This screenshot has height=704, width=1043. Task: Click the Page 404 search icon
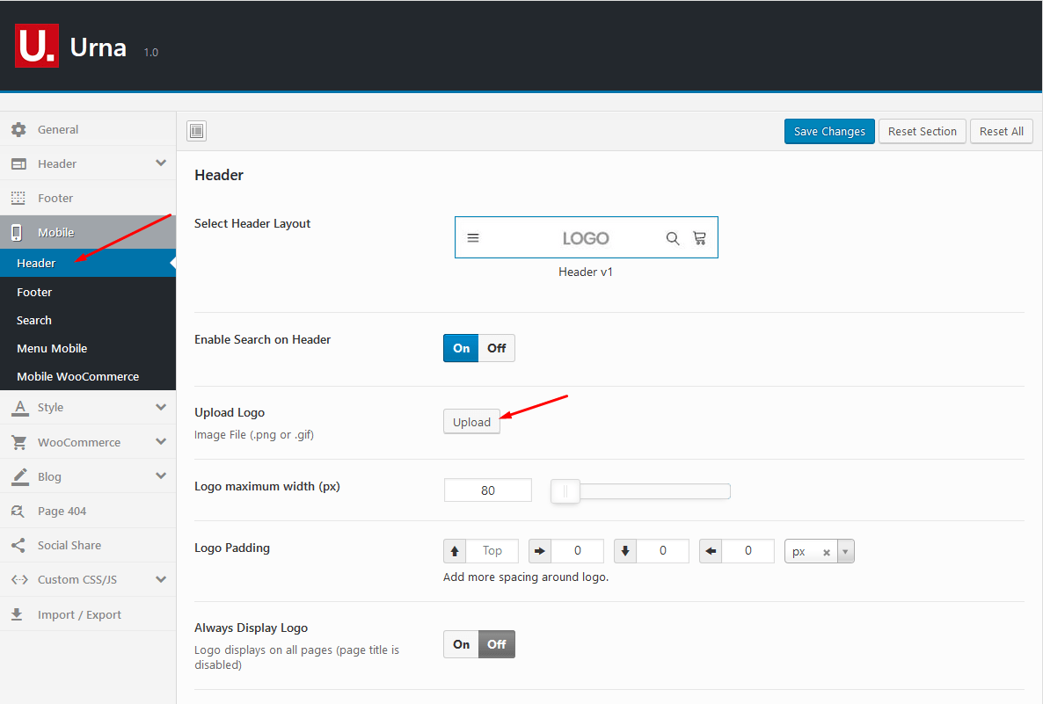tap(18, 512)
